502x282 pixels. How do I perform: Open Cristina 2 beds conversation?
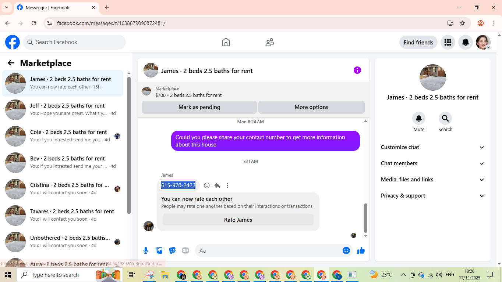click(x=63, y=189)
